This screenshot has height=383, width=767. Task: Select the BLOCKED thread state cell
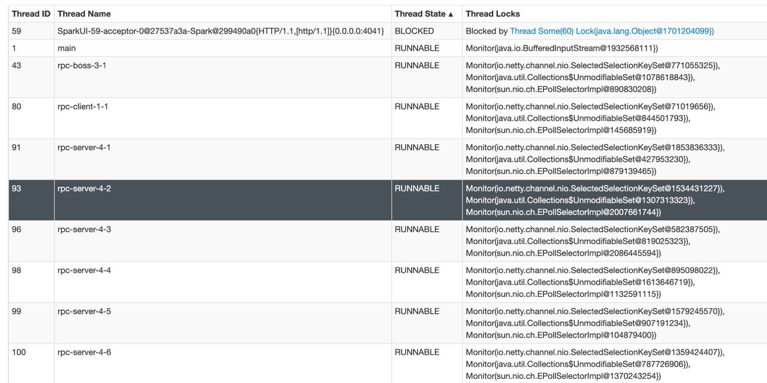(x=414, y=31)
